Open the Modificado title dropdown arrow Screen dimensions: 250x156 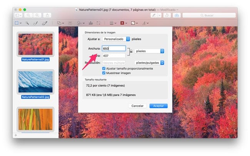tap(177, 10)
